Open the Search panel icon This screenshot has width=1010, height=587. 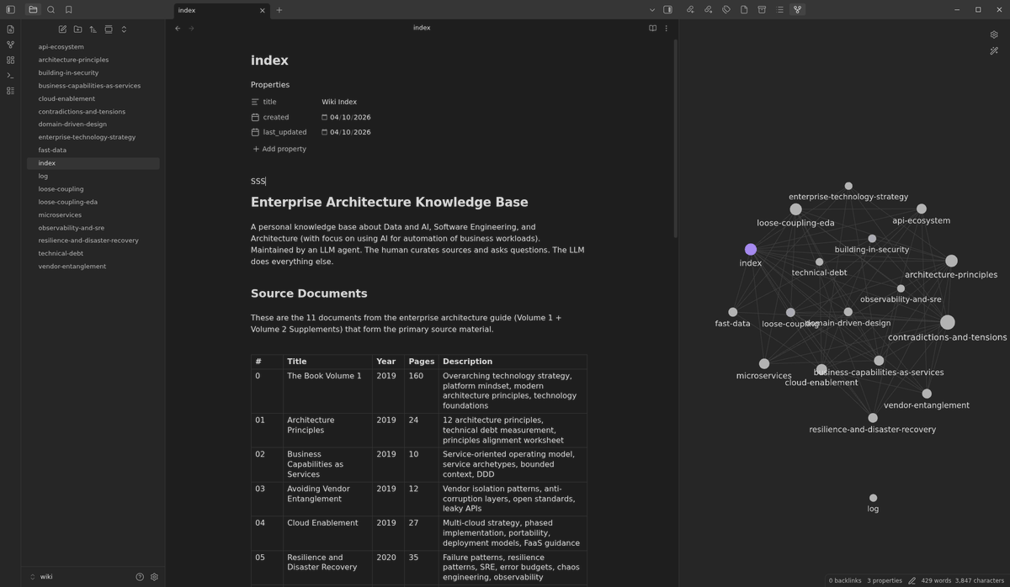(x=50, y=10)
